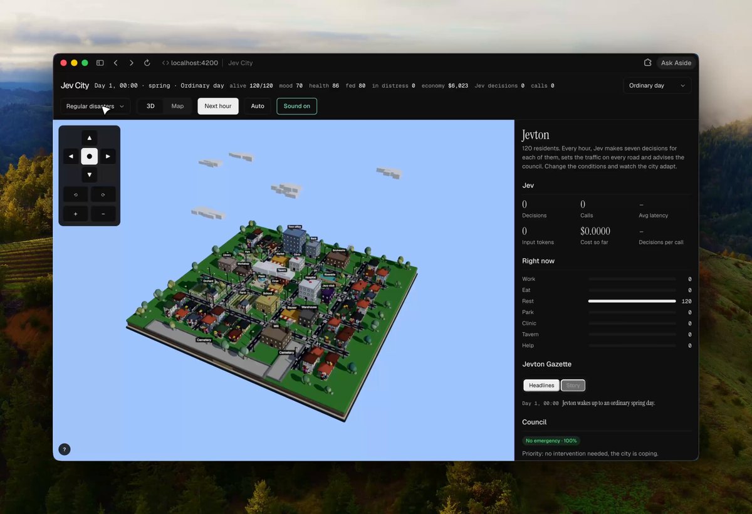This screenshot has height=514, width=752.
Task: Switch to the 3D view
Action: pos(150,106)
